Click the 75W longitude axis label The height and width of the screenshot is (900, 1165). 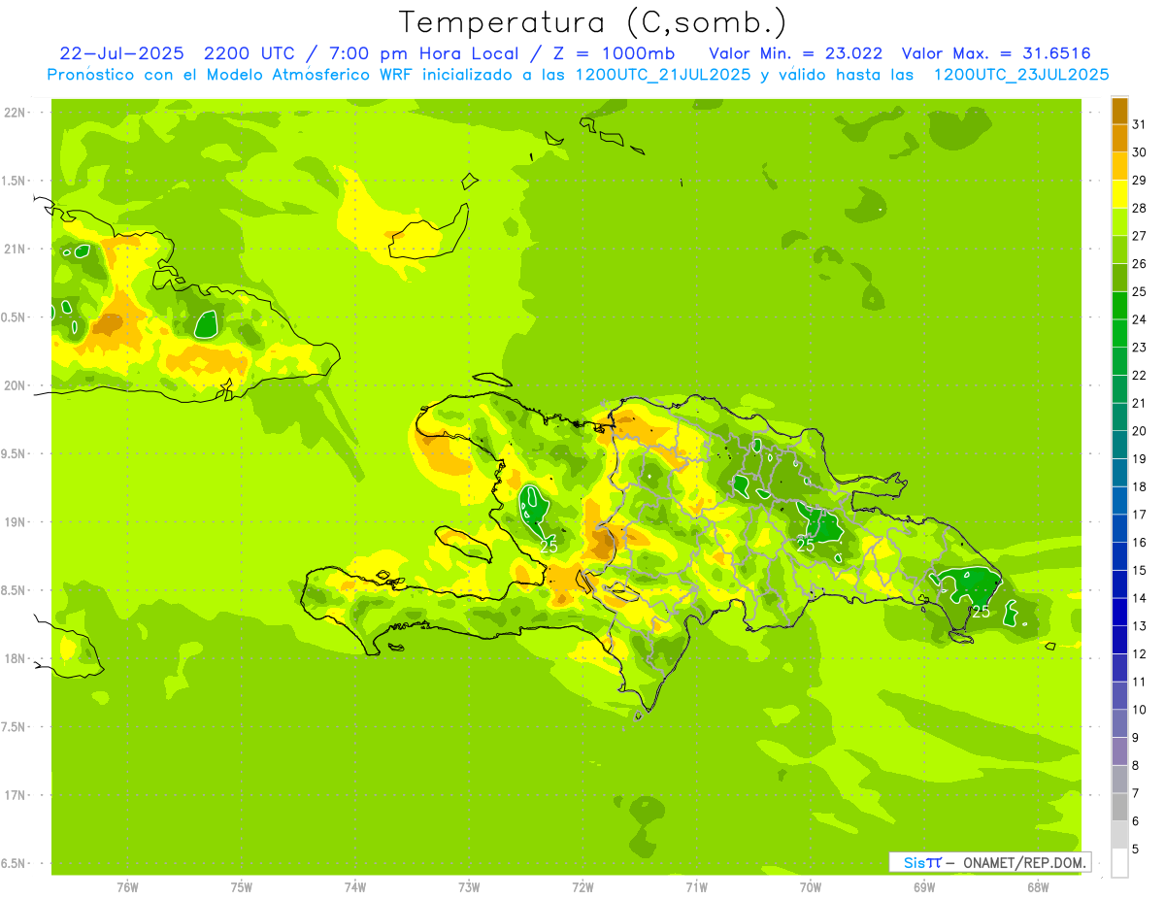point(242,887)
